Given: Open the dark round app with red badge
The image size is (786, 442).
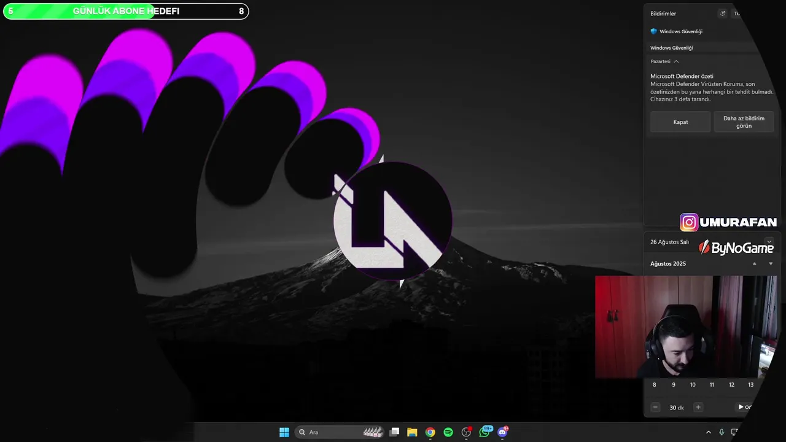Looking at the screenshot, I should [x=466, y=432].
